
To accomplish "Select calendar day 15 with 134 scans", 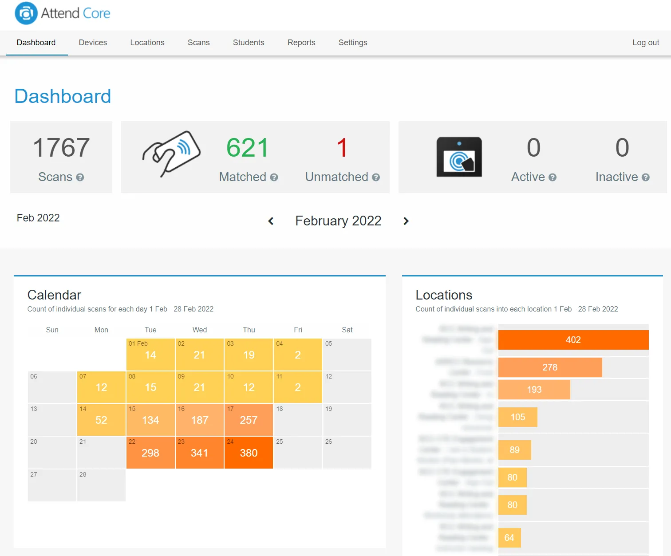I will (x=150, y=420).
